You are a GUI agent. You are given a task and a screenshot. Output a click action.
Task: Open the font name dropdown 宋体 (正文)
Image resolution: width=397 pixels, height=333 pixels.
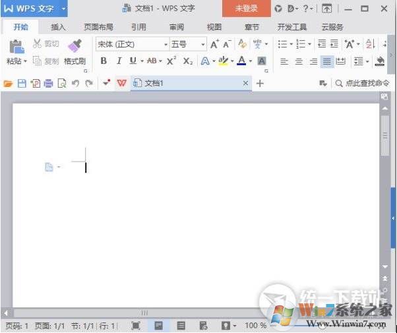[132, 44]
